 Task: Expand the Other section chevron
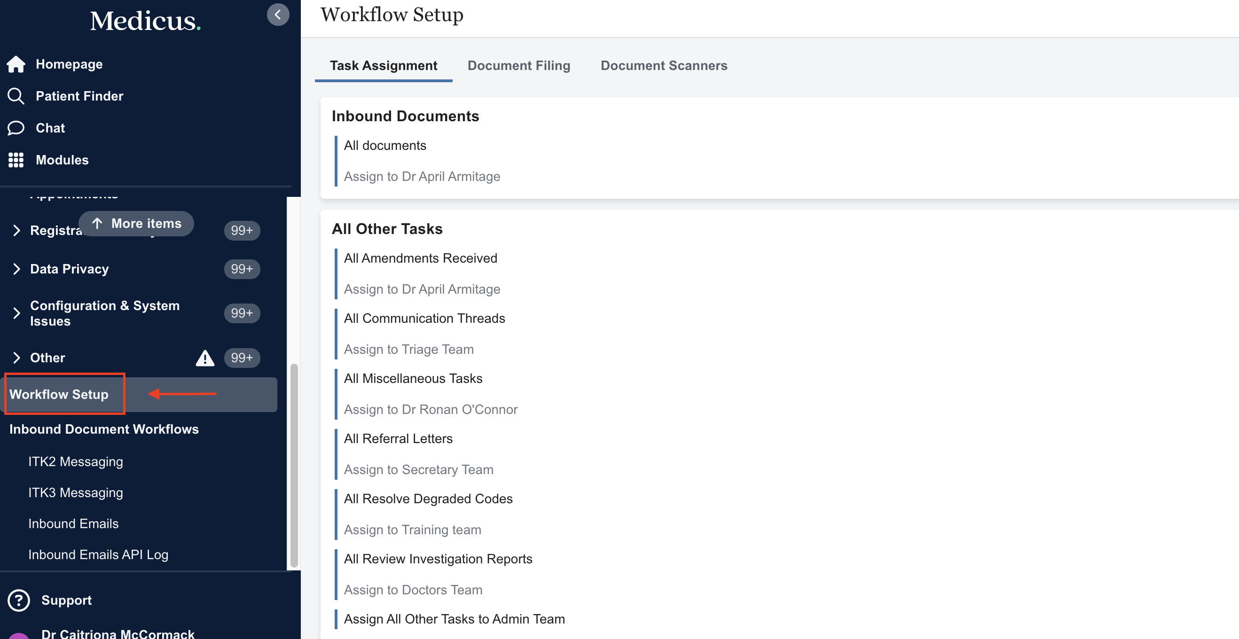coord(17,358)
